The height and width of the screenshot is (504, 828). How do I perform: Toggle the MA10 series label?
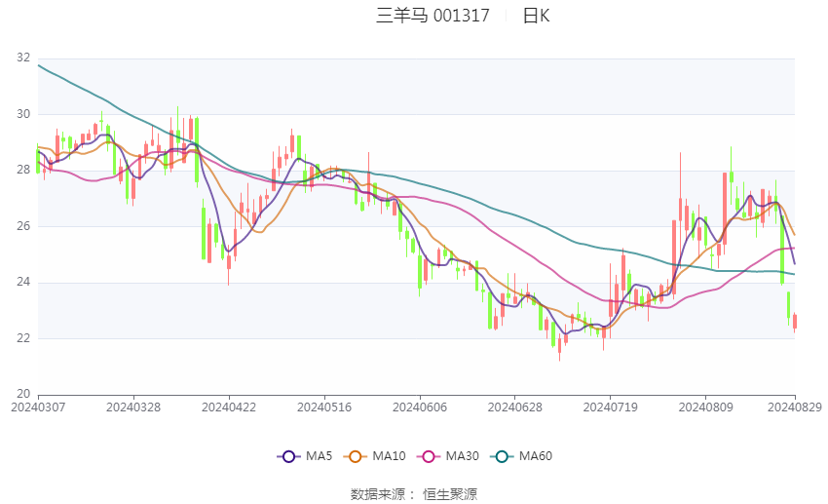[390, 456]
